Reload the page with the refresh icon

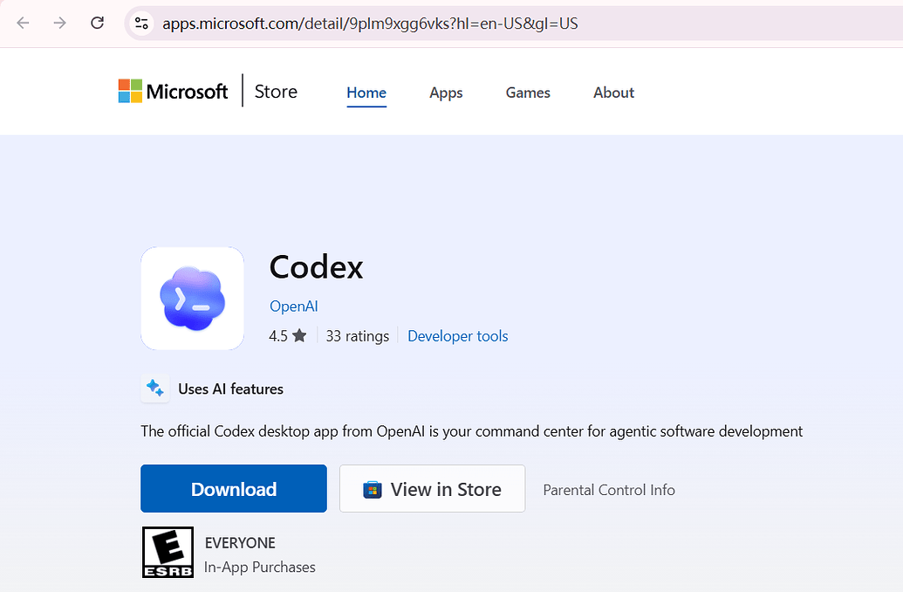click(x=98, y=23)
